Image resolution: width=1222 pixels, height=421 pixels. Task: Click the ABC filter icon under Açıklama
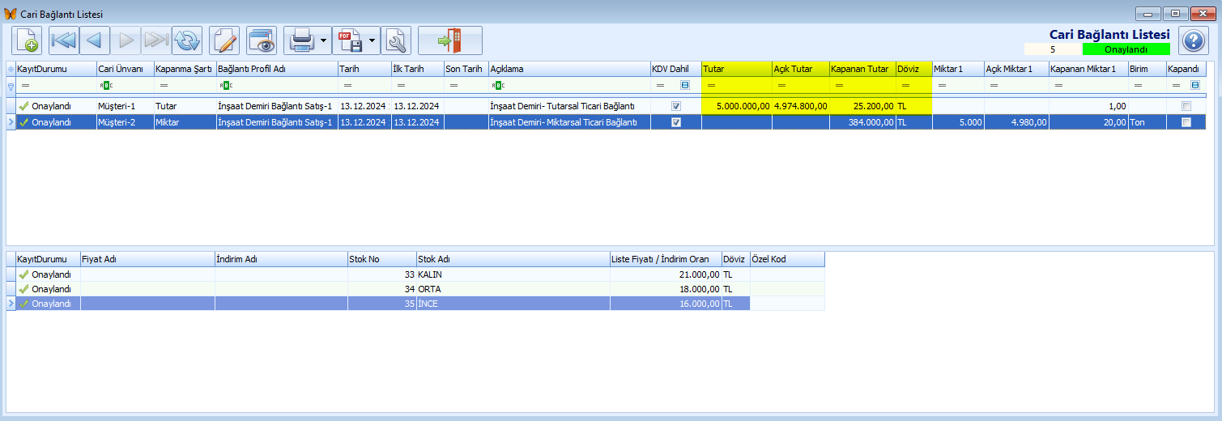coord(497,85)
